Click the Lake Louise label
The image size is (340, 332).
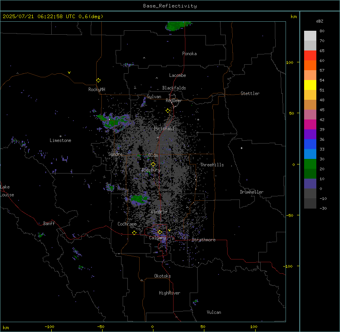[x=6, y=191]
